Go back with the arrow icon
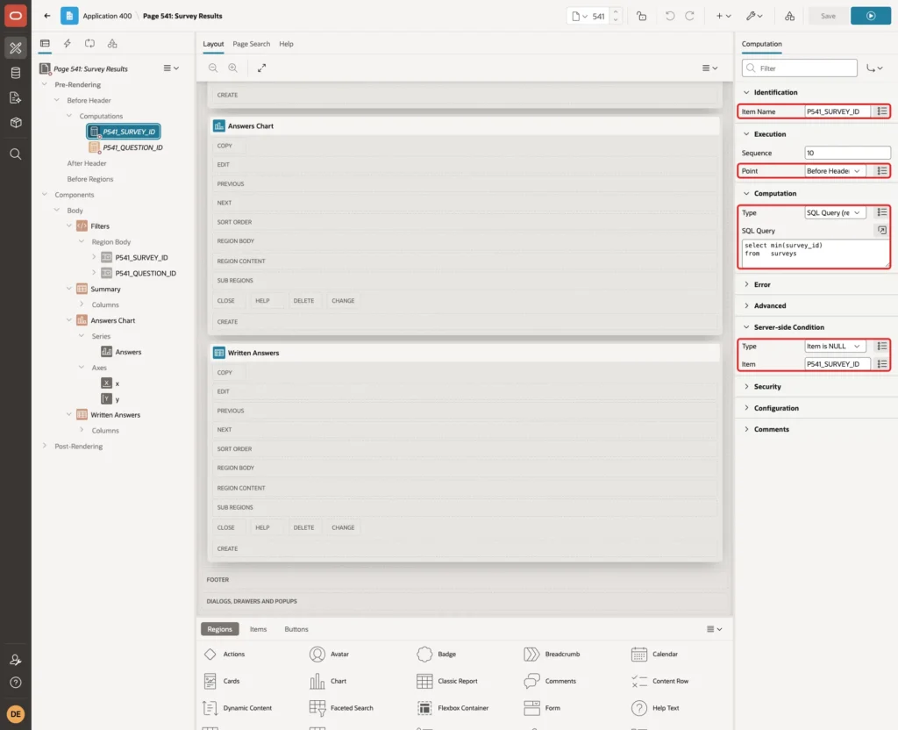The width and height of the screenshot is (898, 730). (47, 16)
